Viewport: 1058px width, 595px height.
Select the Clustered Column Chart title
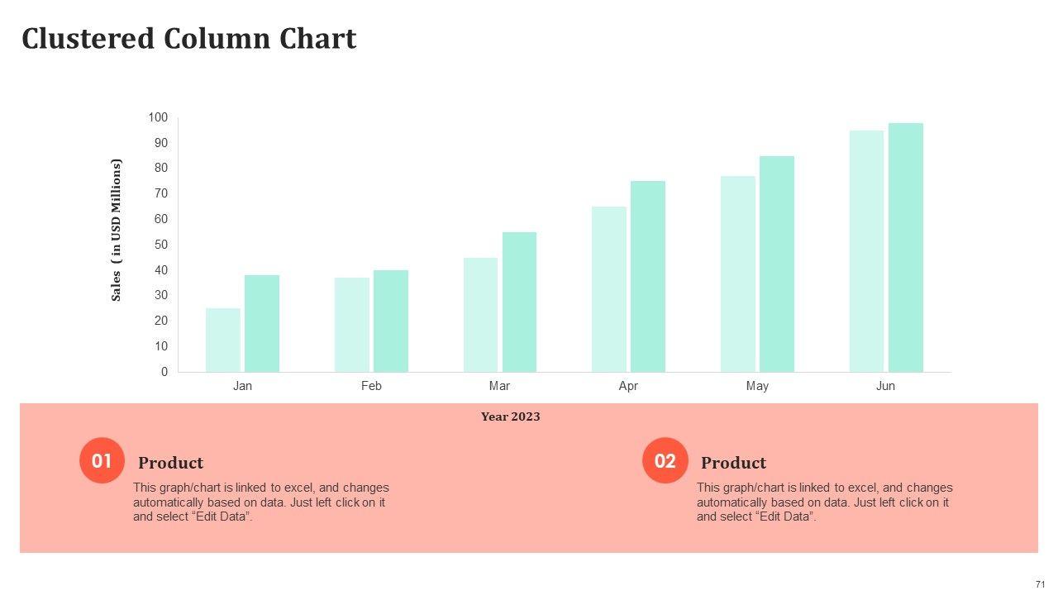[188, 39]
